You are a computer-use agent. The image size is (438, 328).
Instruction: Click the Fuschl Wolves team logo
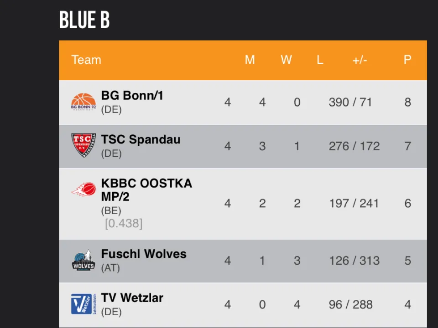tap(83, 261)
